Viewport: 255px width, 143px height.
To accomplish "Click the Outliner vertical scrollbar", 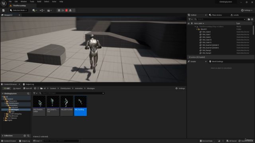I will [x=253, y=30].
